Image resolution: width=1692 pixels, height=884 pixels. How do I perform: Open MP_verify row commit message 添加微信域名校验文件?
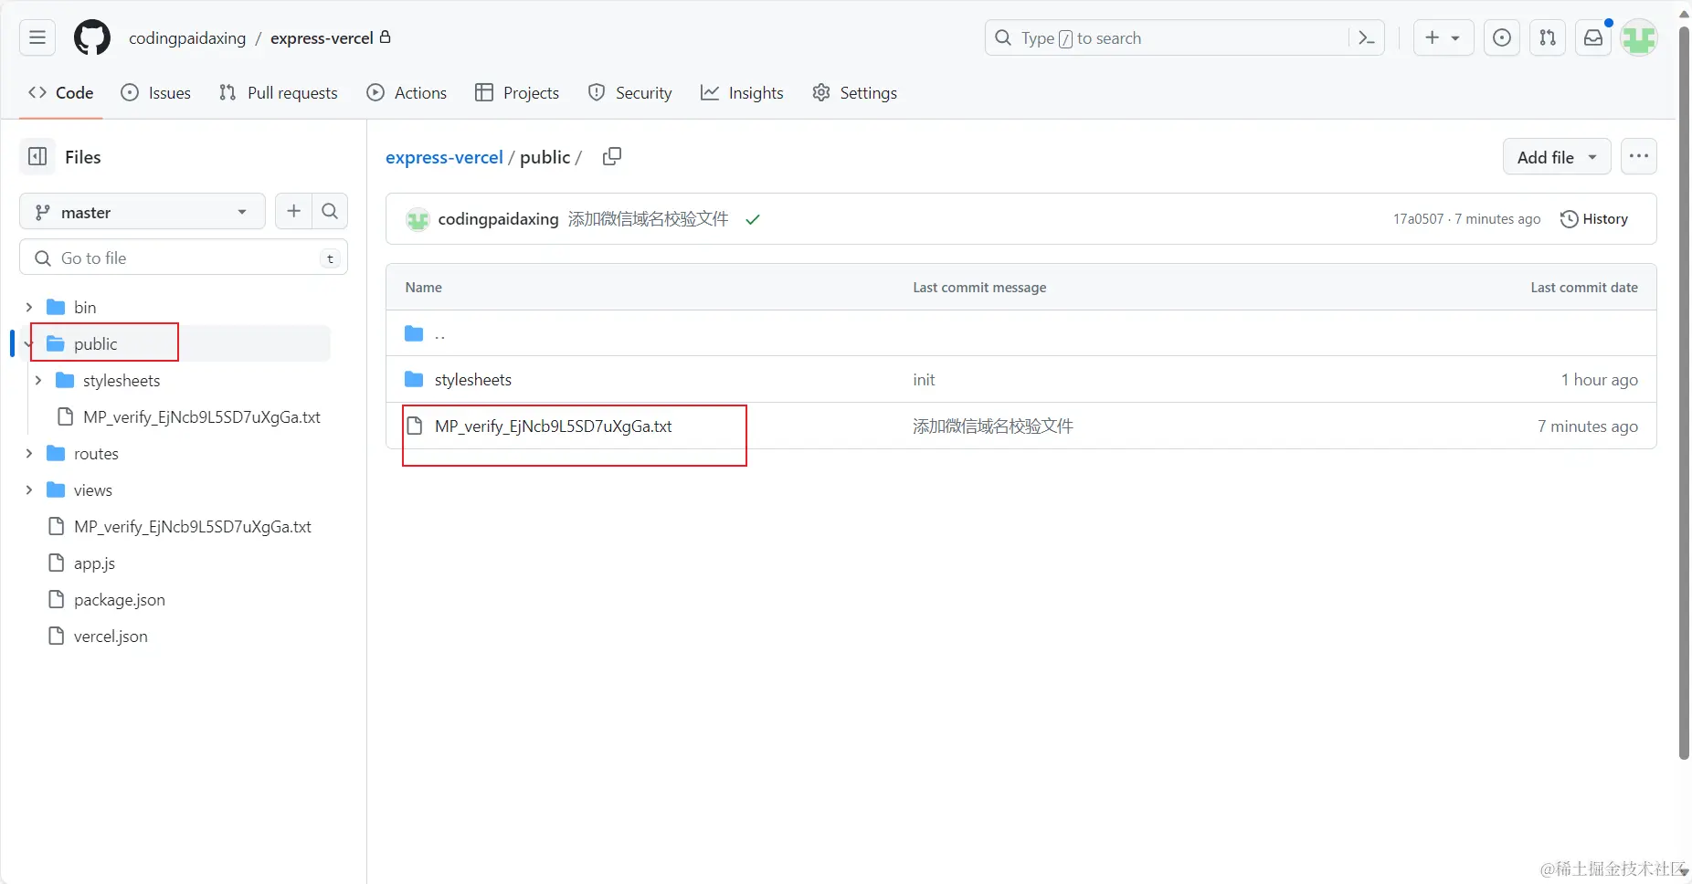point(993,426)
